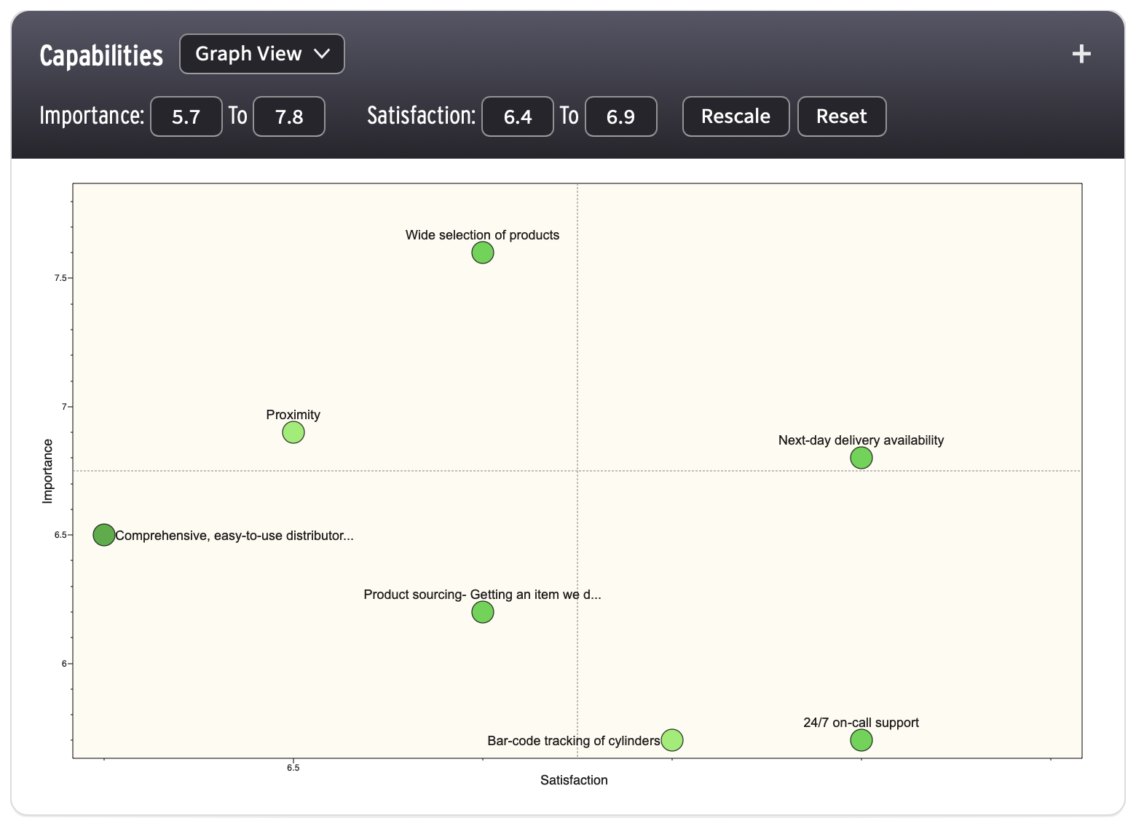Edit the Importance maximum field 7.8
This screenshot has width=1136, height=834.
click(289, 116)
